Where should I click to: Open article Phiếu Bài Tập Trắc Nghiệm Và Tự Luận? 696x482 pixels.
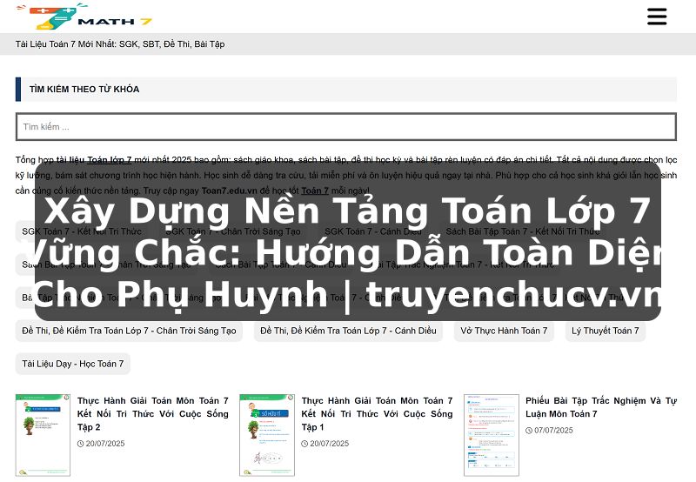[x=601, y=407]
